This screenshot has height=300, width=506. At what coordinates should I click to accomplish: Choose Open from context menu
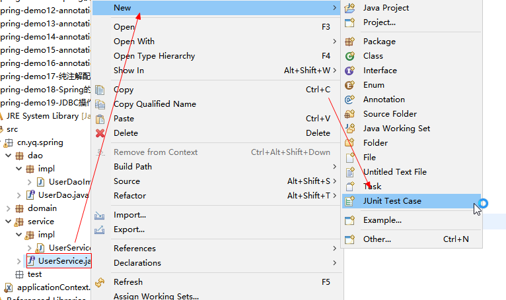pos(216,27)
